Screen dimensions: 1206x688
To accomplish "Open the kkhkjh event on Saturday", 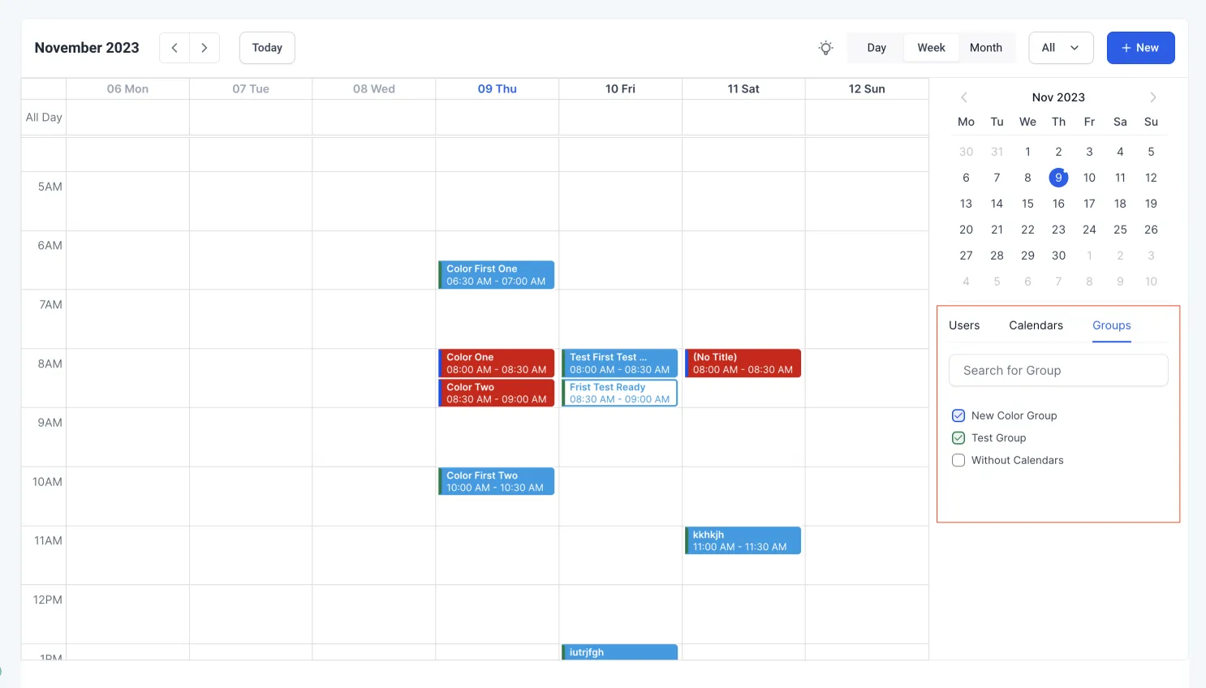I will 743,541.
